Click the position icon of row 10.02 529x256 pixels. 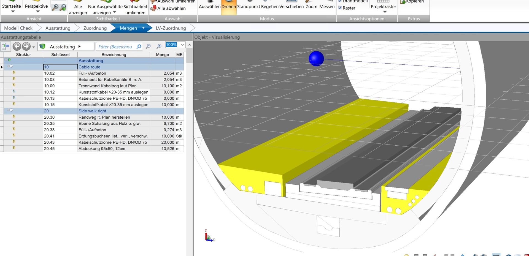click(x=14, y=73)
